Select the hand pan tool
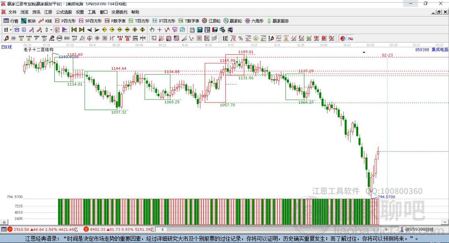Viewport: 449px width, 243px height. pos(152,29)
